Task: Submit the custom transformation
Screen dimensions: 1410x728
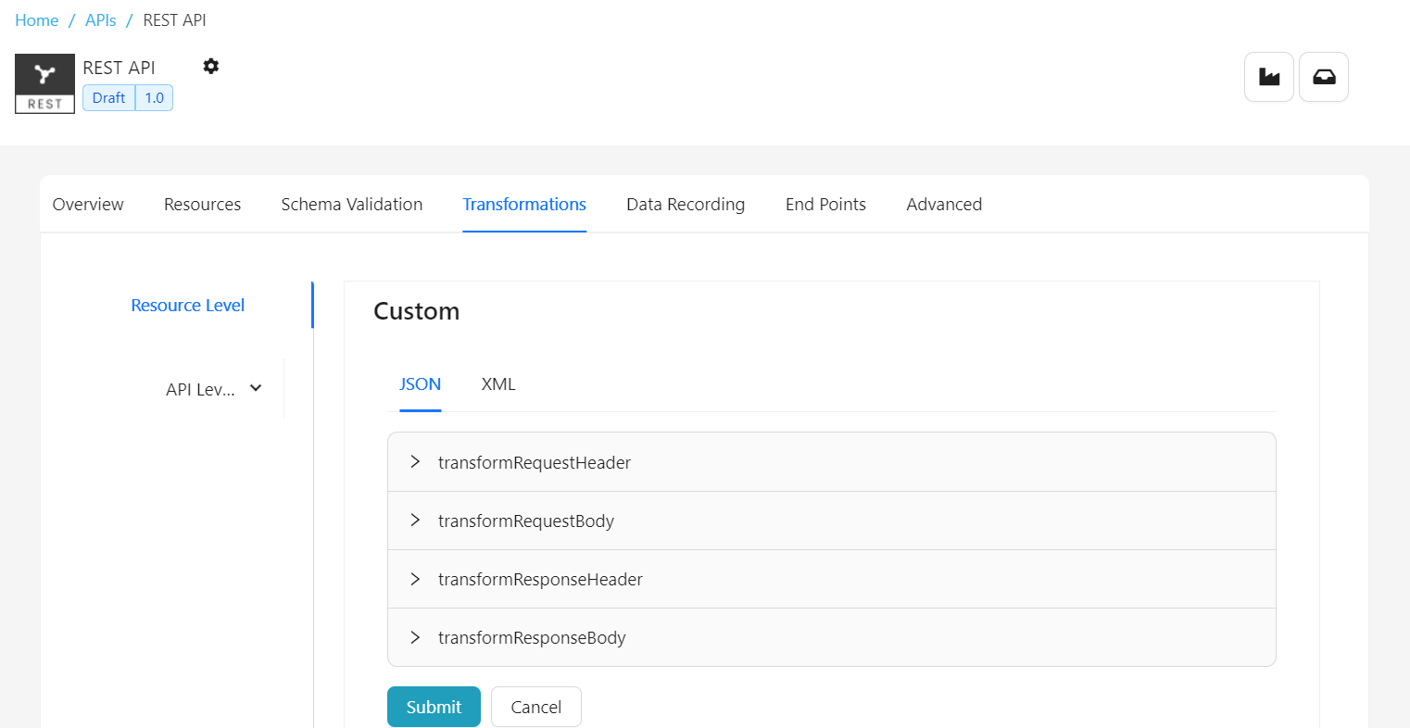Action: coord(434,707)
